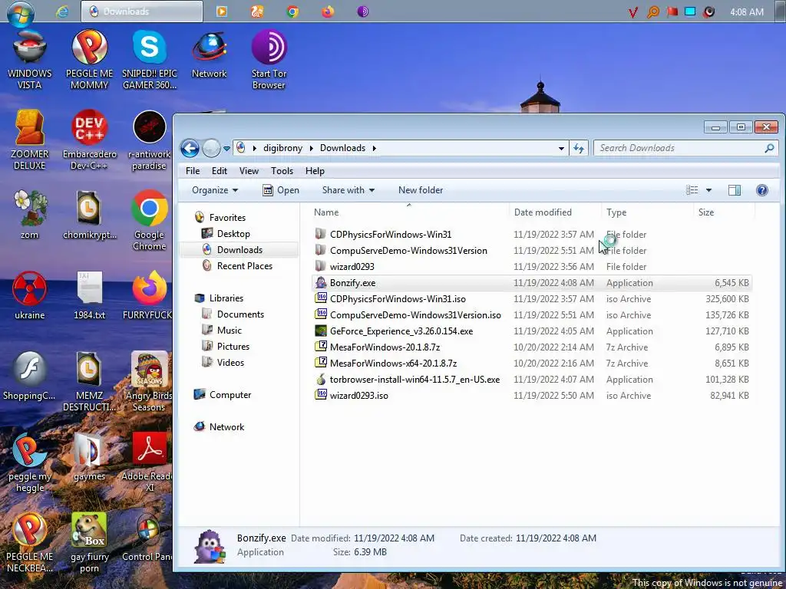Open the WINDOWS VISTA desktop shortcut

tap(30, 60)
